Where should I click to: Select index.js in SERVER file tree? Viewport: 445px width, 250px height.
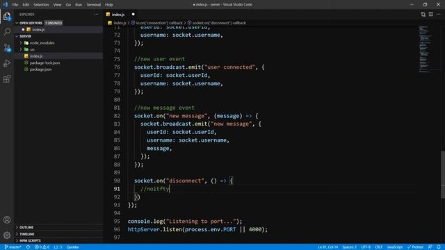(58, 56)
